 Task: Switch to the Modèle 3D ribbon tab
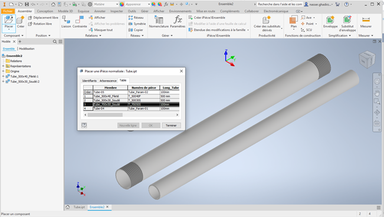[65, 11]
